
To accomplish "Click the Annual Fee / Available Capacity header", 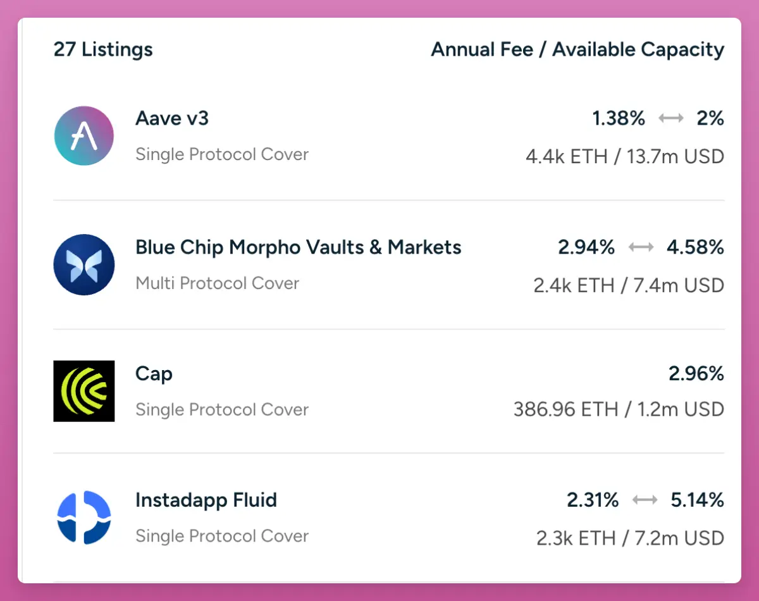I will click(577, 49).
